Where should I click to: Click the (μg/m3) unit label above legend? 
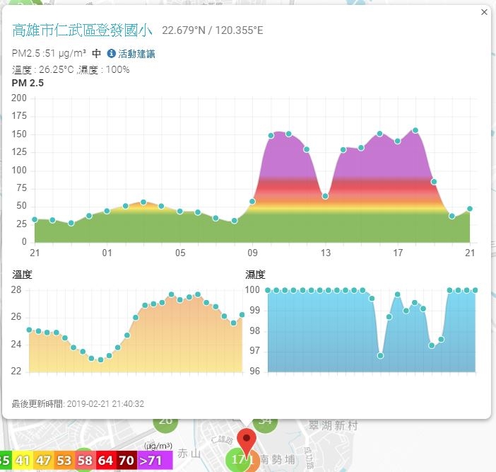coord(158,446)
